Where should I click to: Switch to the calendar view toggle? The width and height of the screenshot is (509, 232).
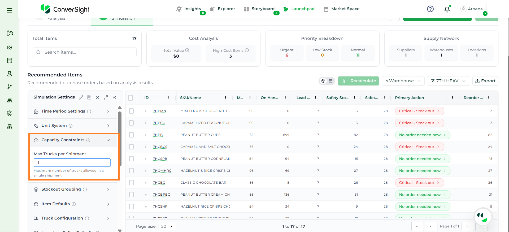330,81
